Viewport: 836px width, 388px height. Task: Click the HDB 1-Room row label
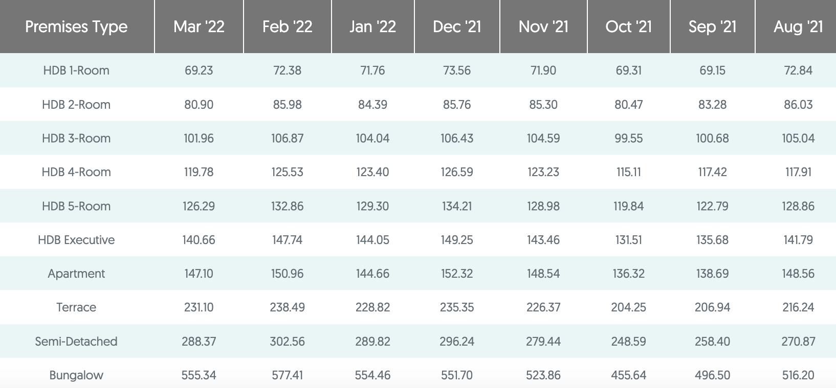tap(76, 70)
